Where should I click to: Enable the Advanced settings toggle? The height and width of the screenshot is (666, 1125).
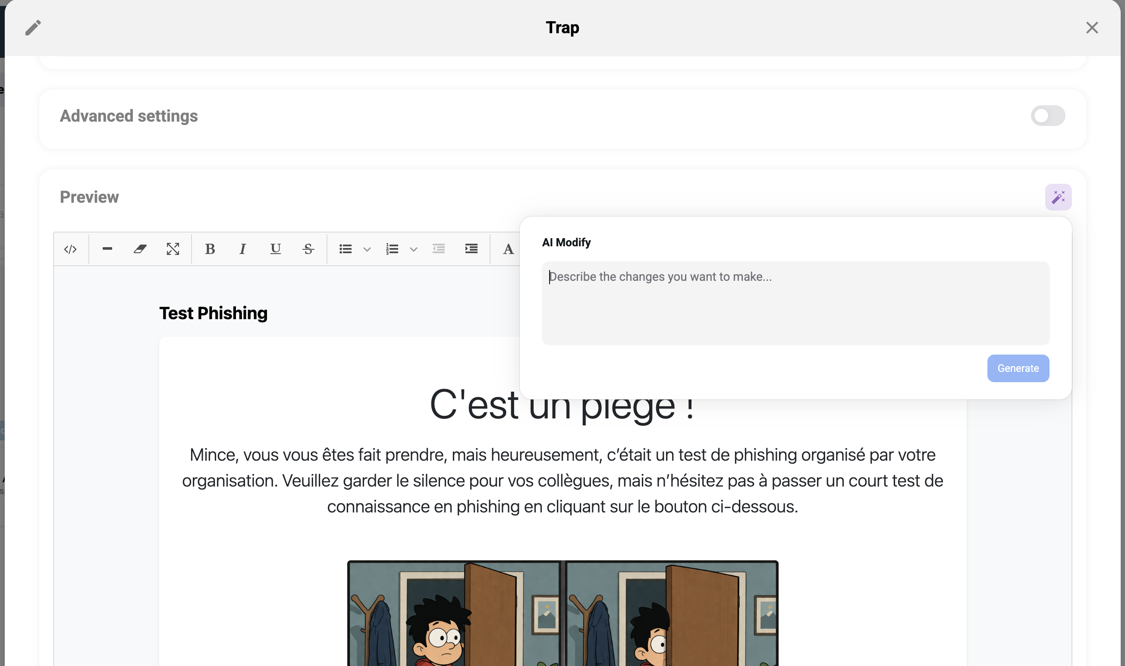pyautogui.click(x=1047, y=116)
